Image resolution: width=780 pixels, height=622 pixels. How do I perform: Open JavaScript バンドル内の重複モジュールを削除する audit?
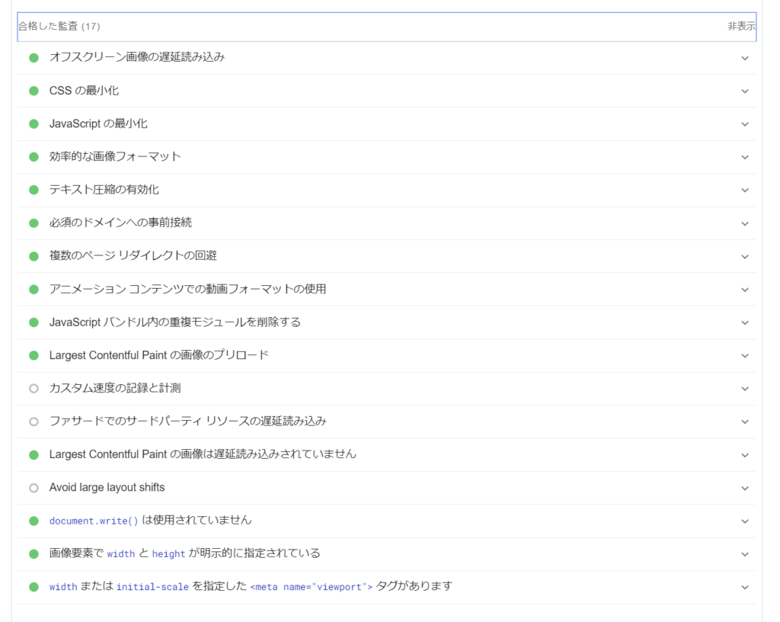174,322
